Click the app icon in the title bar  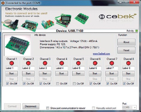tap(3, 3)
